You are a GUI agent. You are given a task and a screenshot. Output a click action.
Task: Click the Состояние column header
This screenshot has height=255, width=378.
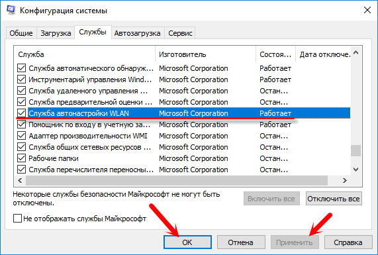point(275,54)
